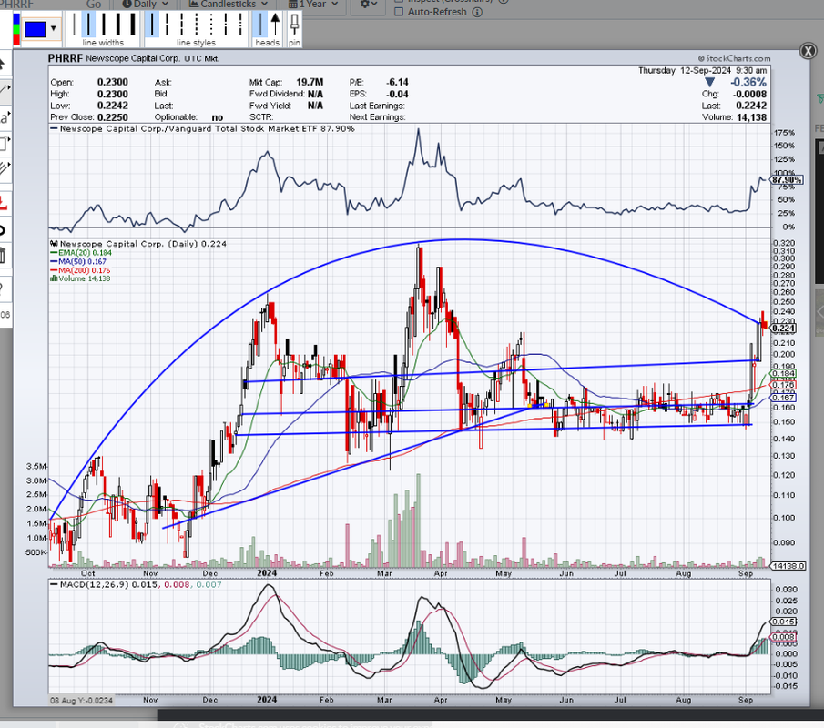
Task: Click the PHRRF ticker symbol title
Action: click(66, 58)
